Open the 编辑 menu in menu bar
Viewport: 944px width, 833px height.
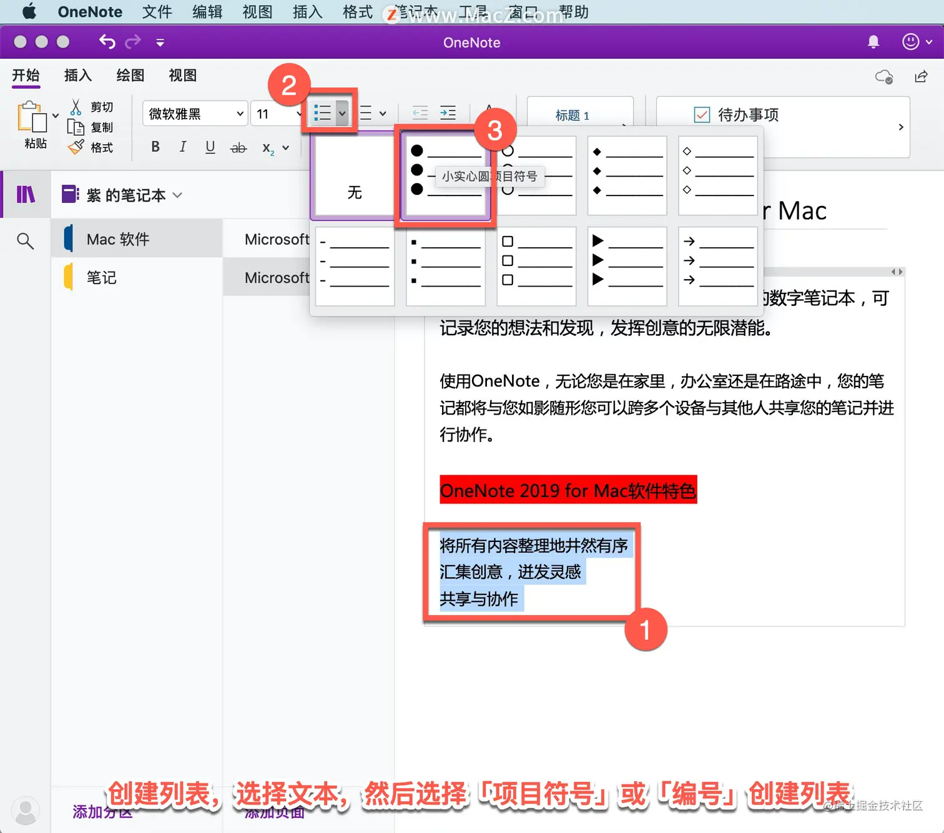(x=207, y=12)
